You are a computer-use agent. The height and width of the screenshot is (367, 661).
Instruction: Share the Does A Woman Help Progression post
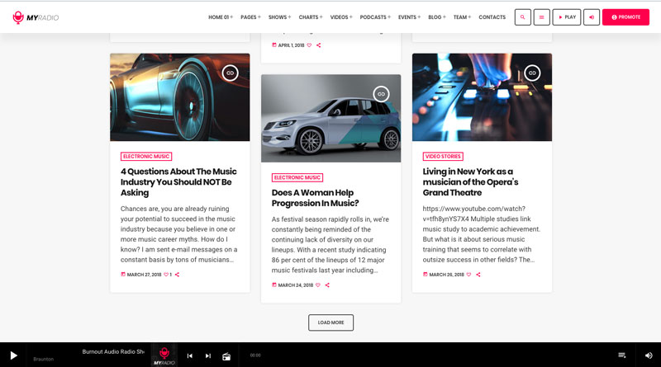328,285
